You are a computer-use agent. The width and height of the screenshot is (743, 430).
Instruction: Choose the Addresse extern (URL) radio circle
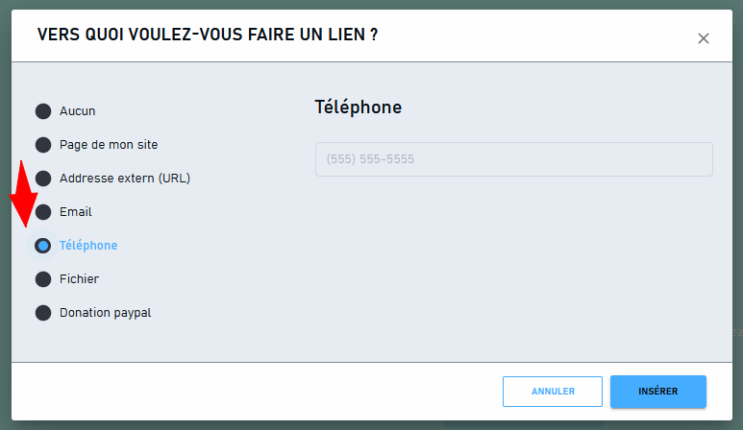(x=43, y=179)
